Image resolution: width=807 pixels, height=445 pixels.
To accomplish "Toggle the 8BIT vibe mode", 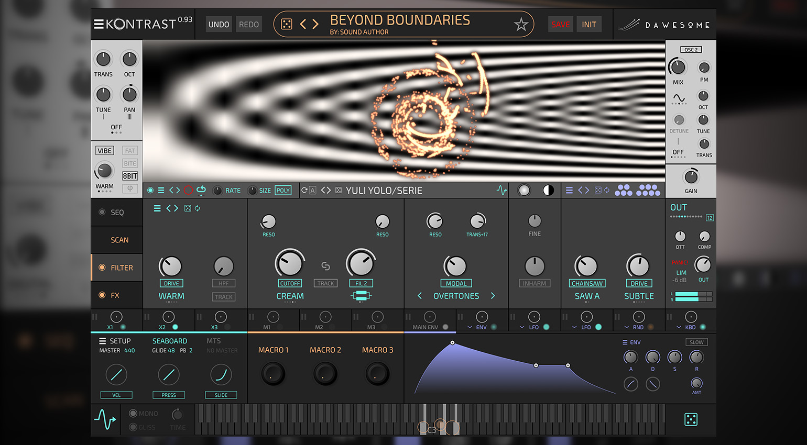I will coord(130,176).
